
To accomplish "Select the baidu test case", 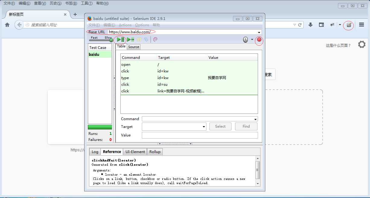I will point(100,55).
